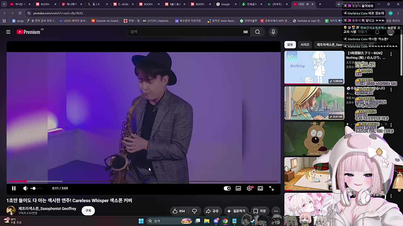The width and height of the screenshot is (403, 226).
Task: Click the search magnifier button
Action: coord(258,32)
